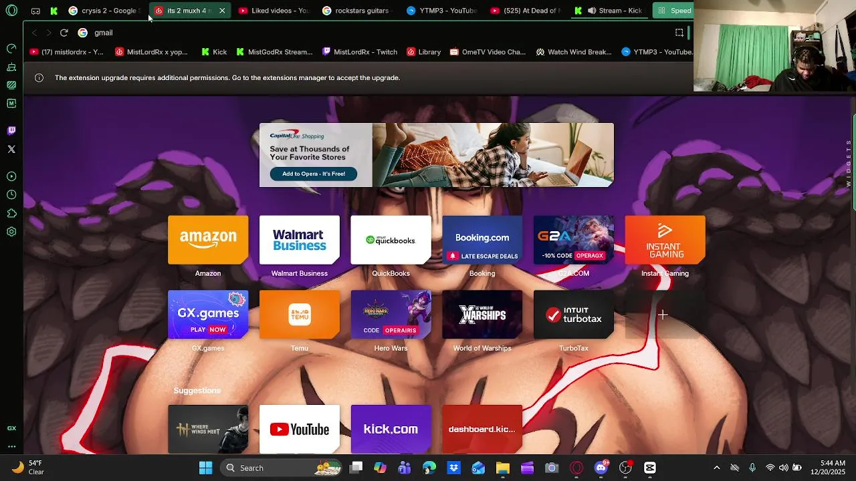Open Extensions cube icon in the sidebar
The width and height of the screenshot is (856, 481).
(x=11, y=213)
